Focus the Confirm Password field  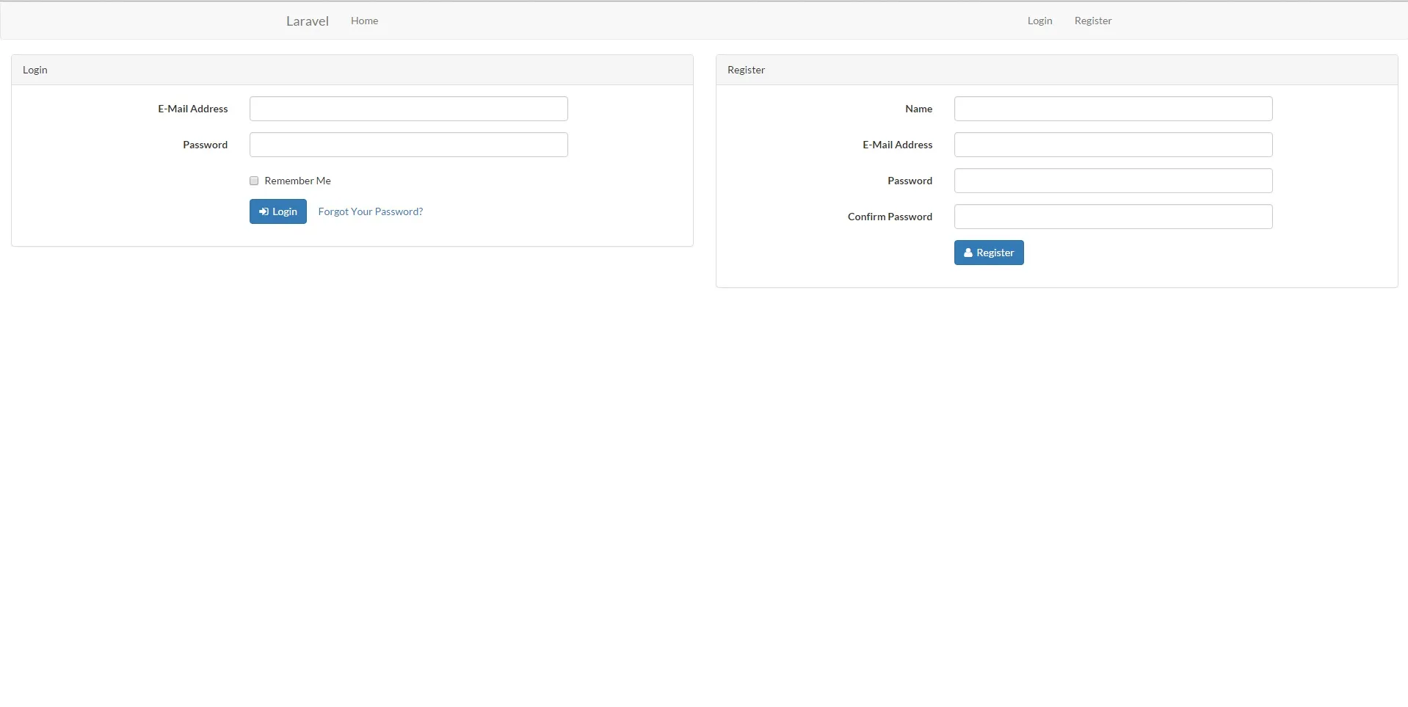tap(1114, 217)
